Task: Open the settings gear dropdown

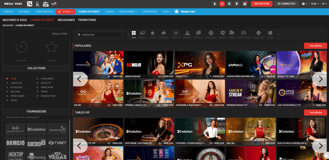Action: (305, 4)
